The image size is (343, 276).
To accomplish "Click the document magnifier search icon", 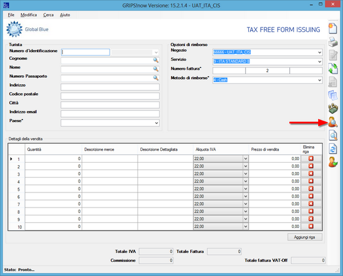I will click(x=333, y=135).
